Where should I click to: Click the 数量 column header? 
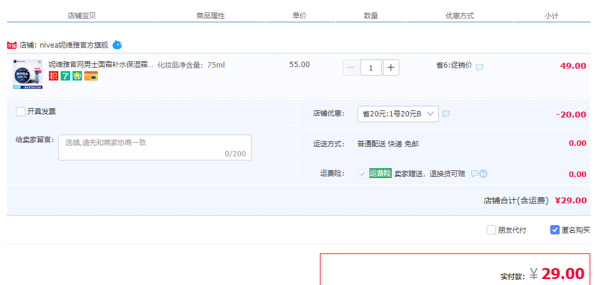pos(371,16)
